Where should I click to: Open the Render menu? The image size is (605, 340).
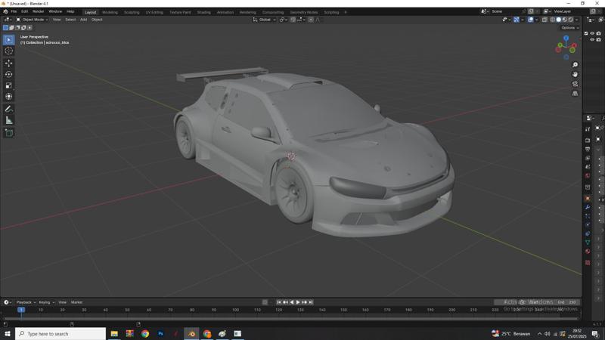coord(39,11)
